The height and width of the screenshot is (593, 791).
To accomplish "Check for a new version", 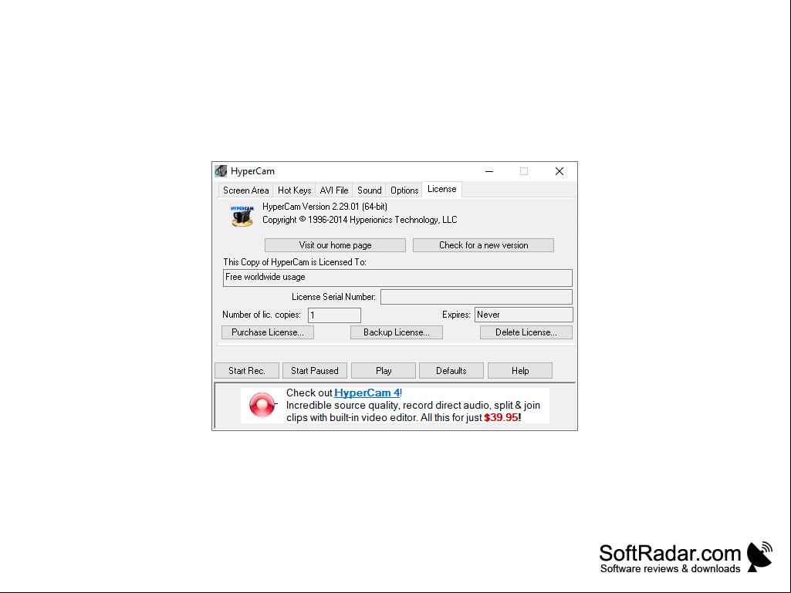I will tap(483, 245).
